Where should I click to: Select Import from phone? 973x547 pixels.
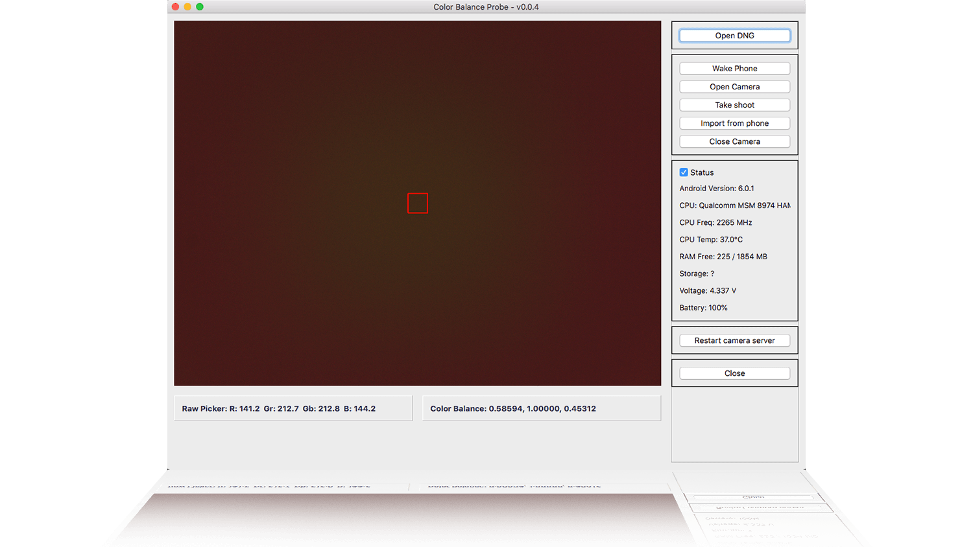click(x=734, y=123)
